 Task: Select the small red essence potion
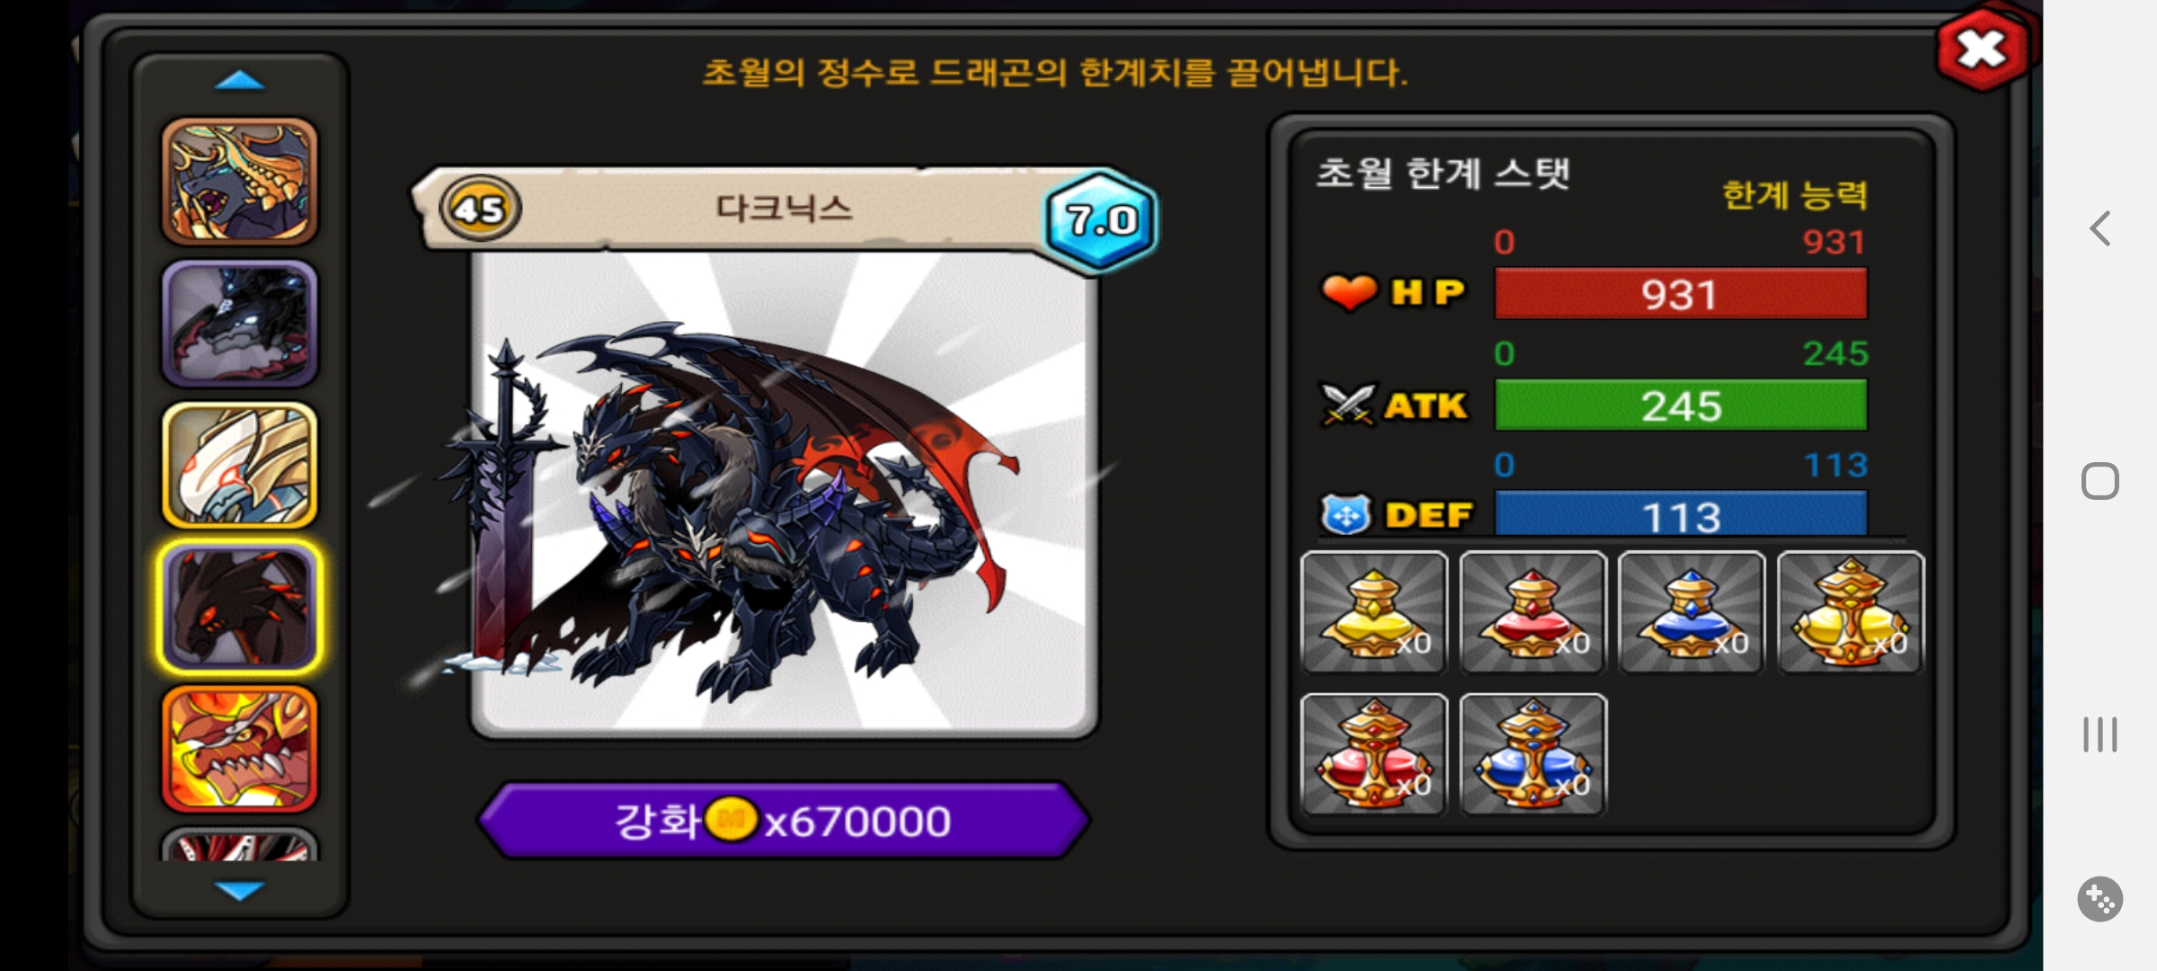click(1533, 612)
